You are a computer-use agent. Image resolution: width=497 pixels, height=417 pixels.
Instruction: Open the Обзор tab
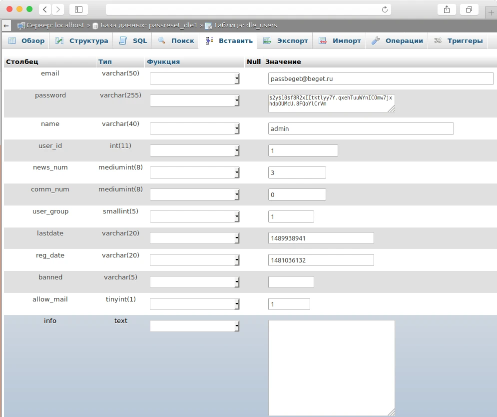[26, 41]
